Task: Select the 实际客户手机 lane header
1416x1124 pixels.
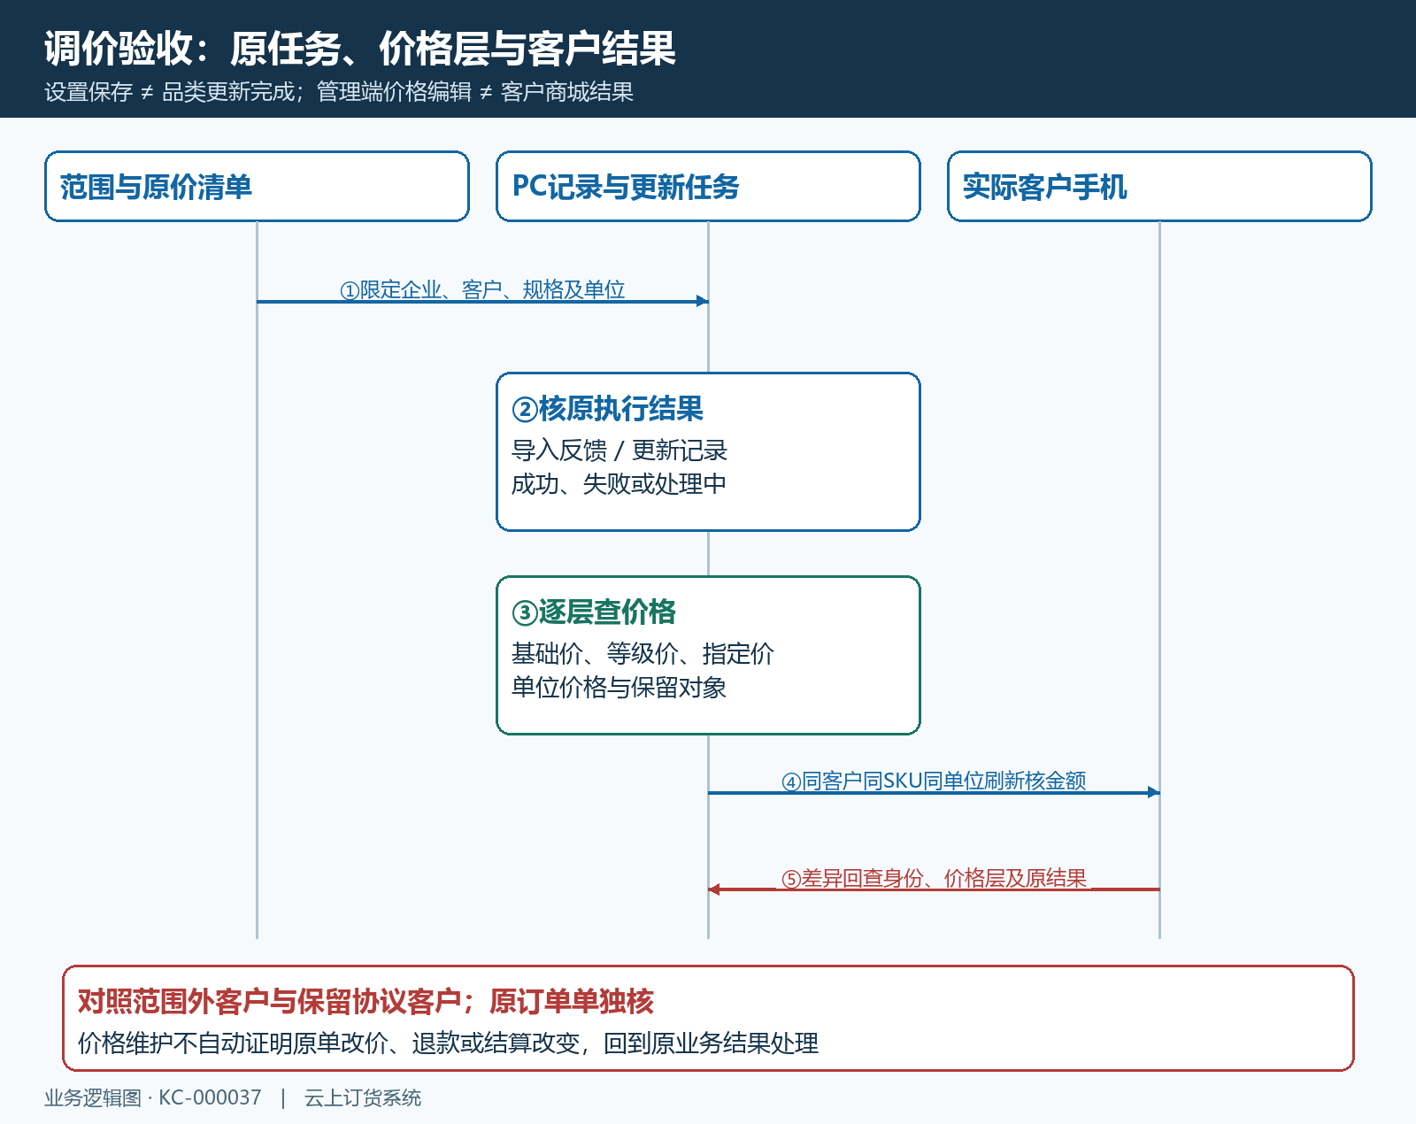Action: [1159, 186]
